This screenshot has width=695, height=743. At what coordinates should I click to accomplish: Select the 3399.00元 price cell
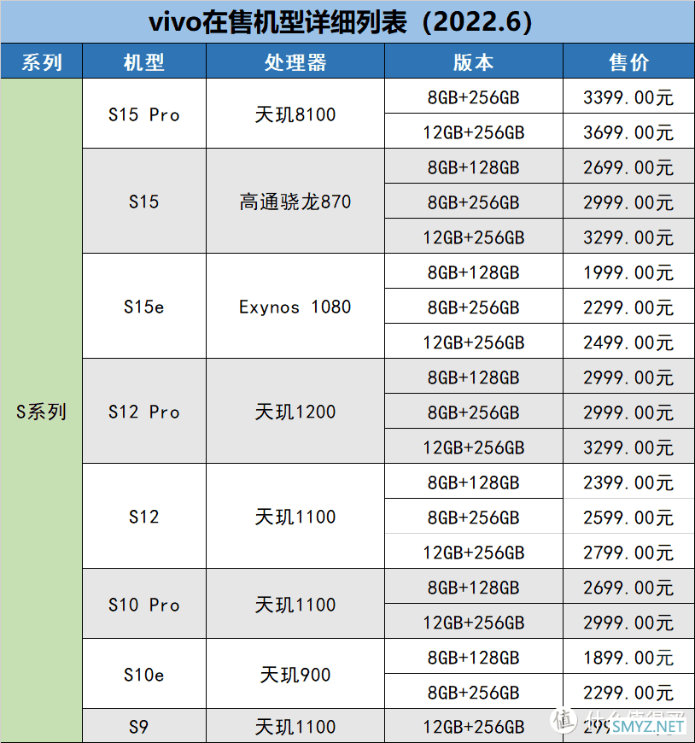tap(628, 97)
